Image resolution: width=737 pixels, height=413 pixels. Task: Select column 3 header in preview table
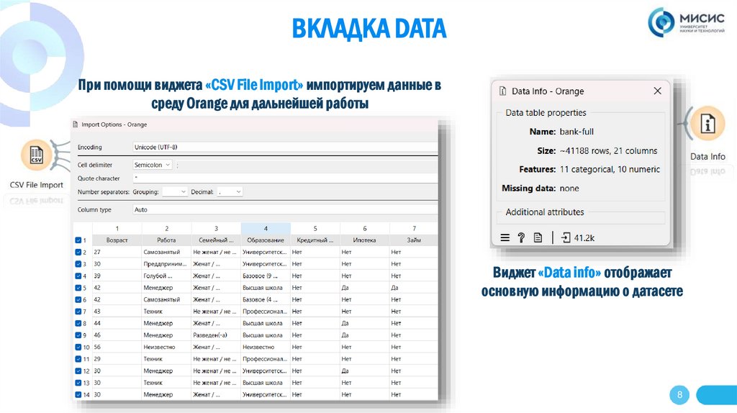(216, 228)
